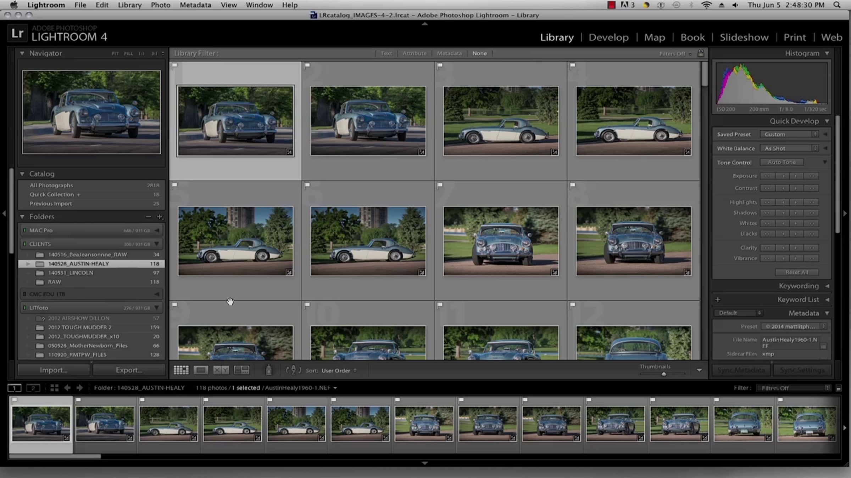Switch to the Develop module
The image size is (851, 478).
tap(608, 37)
